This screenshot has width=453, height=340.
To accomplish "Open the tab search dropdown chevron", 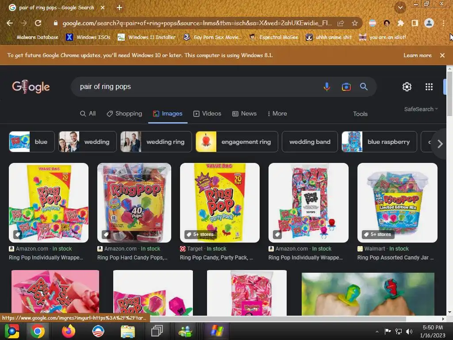I will coord(400,8).
